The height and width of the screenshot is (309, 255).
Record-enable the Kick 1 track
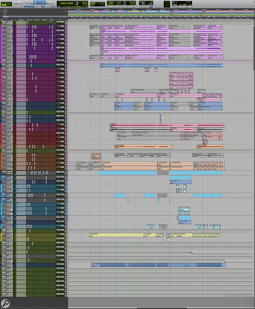(3, 28)
